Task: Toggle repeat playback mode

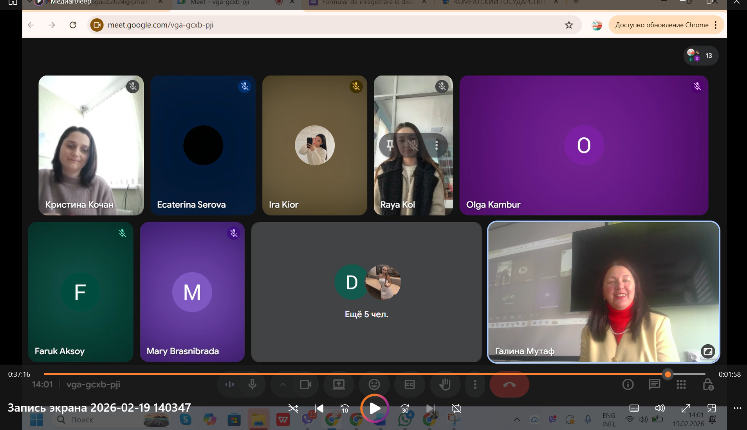Action: point(456,408)
